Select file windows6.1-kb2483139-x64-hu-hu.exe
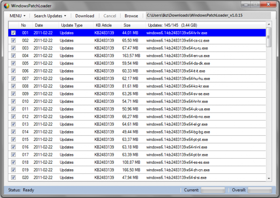The width and height of the screenshot is (280, 198). (178, 79)
